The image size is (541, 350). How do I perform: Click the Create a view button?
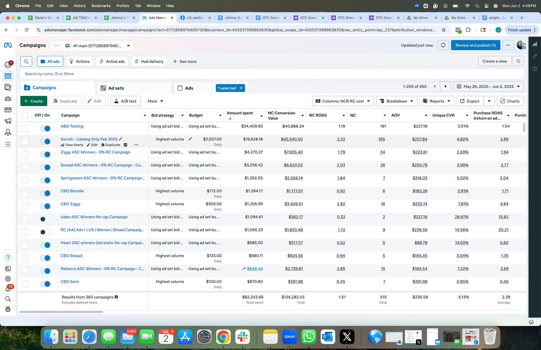coord(495,61)
